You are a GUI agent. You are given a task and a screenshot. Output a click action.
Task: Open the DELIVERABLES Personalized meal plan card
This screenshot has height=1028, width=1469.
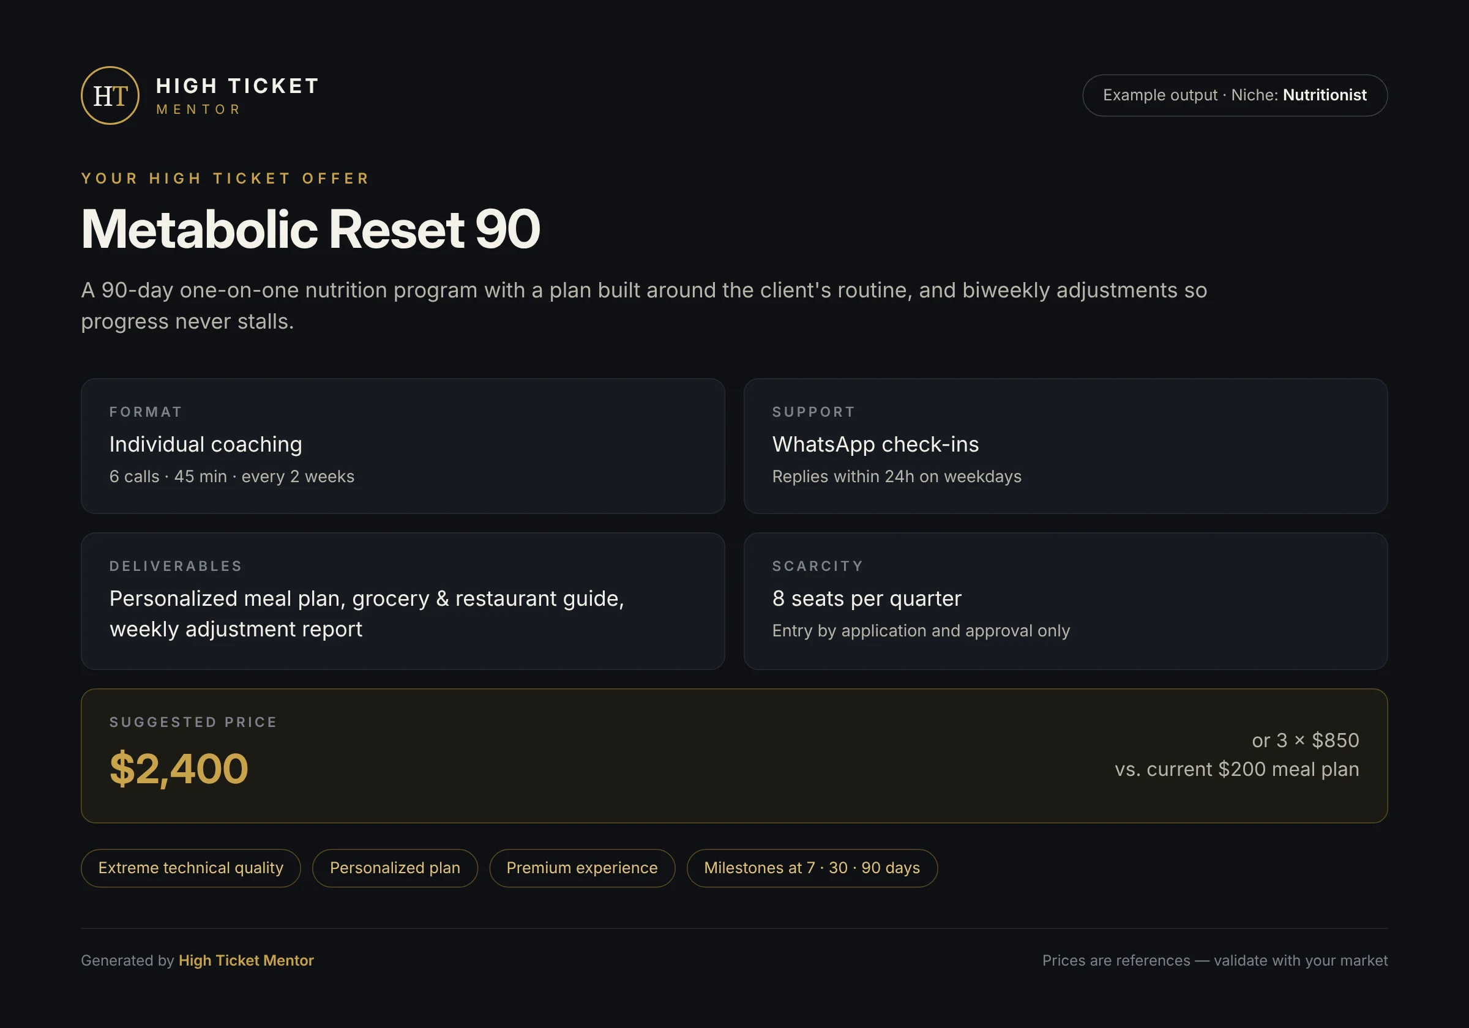tap(402, 601)
